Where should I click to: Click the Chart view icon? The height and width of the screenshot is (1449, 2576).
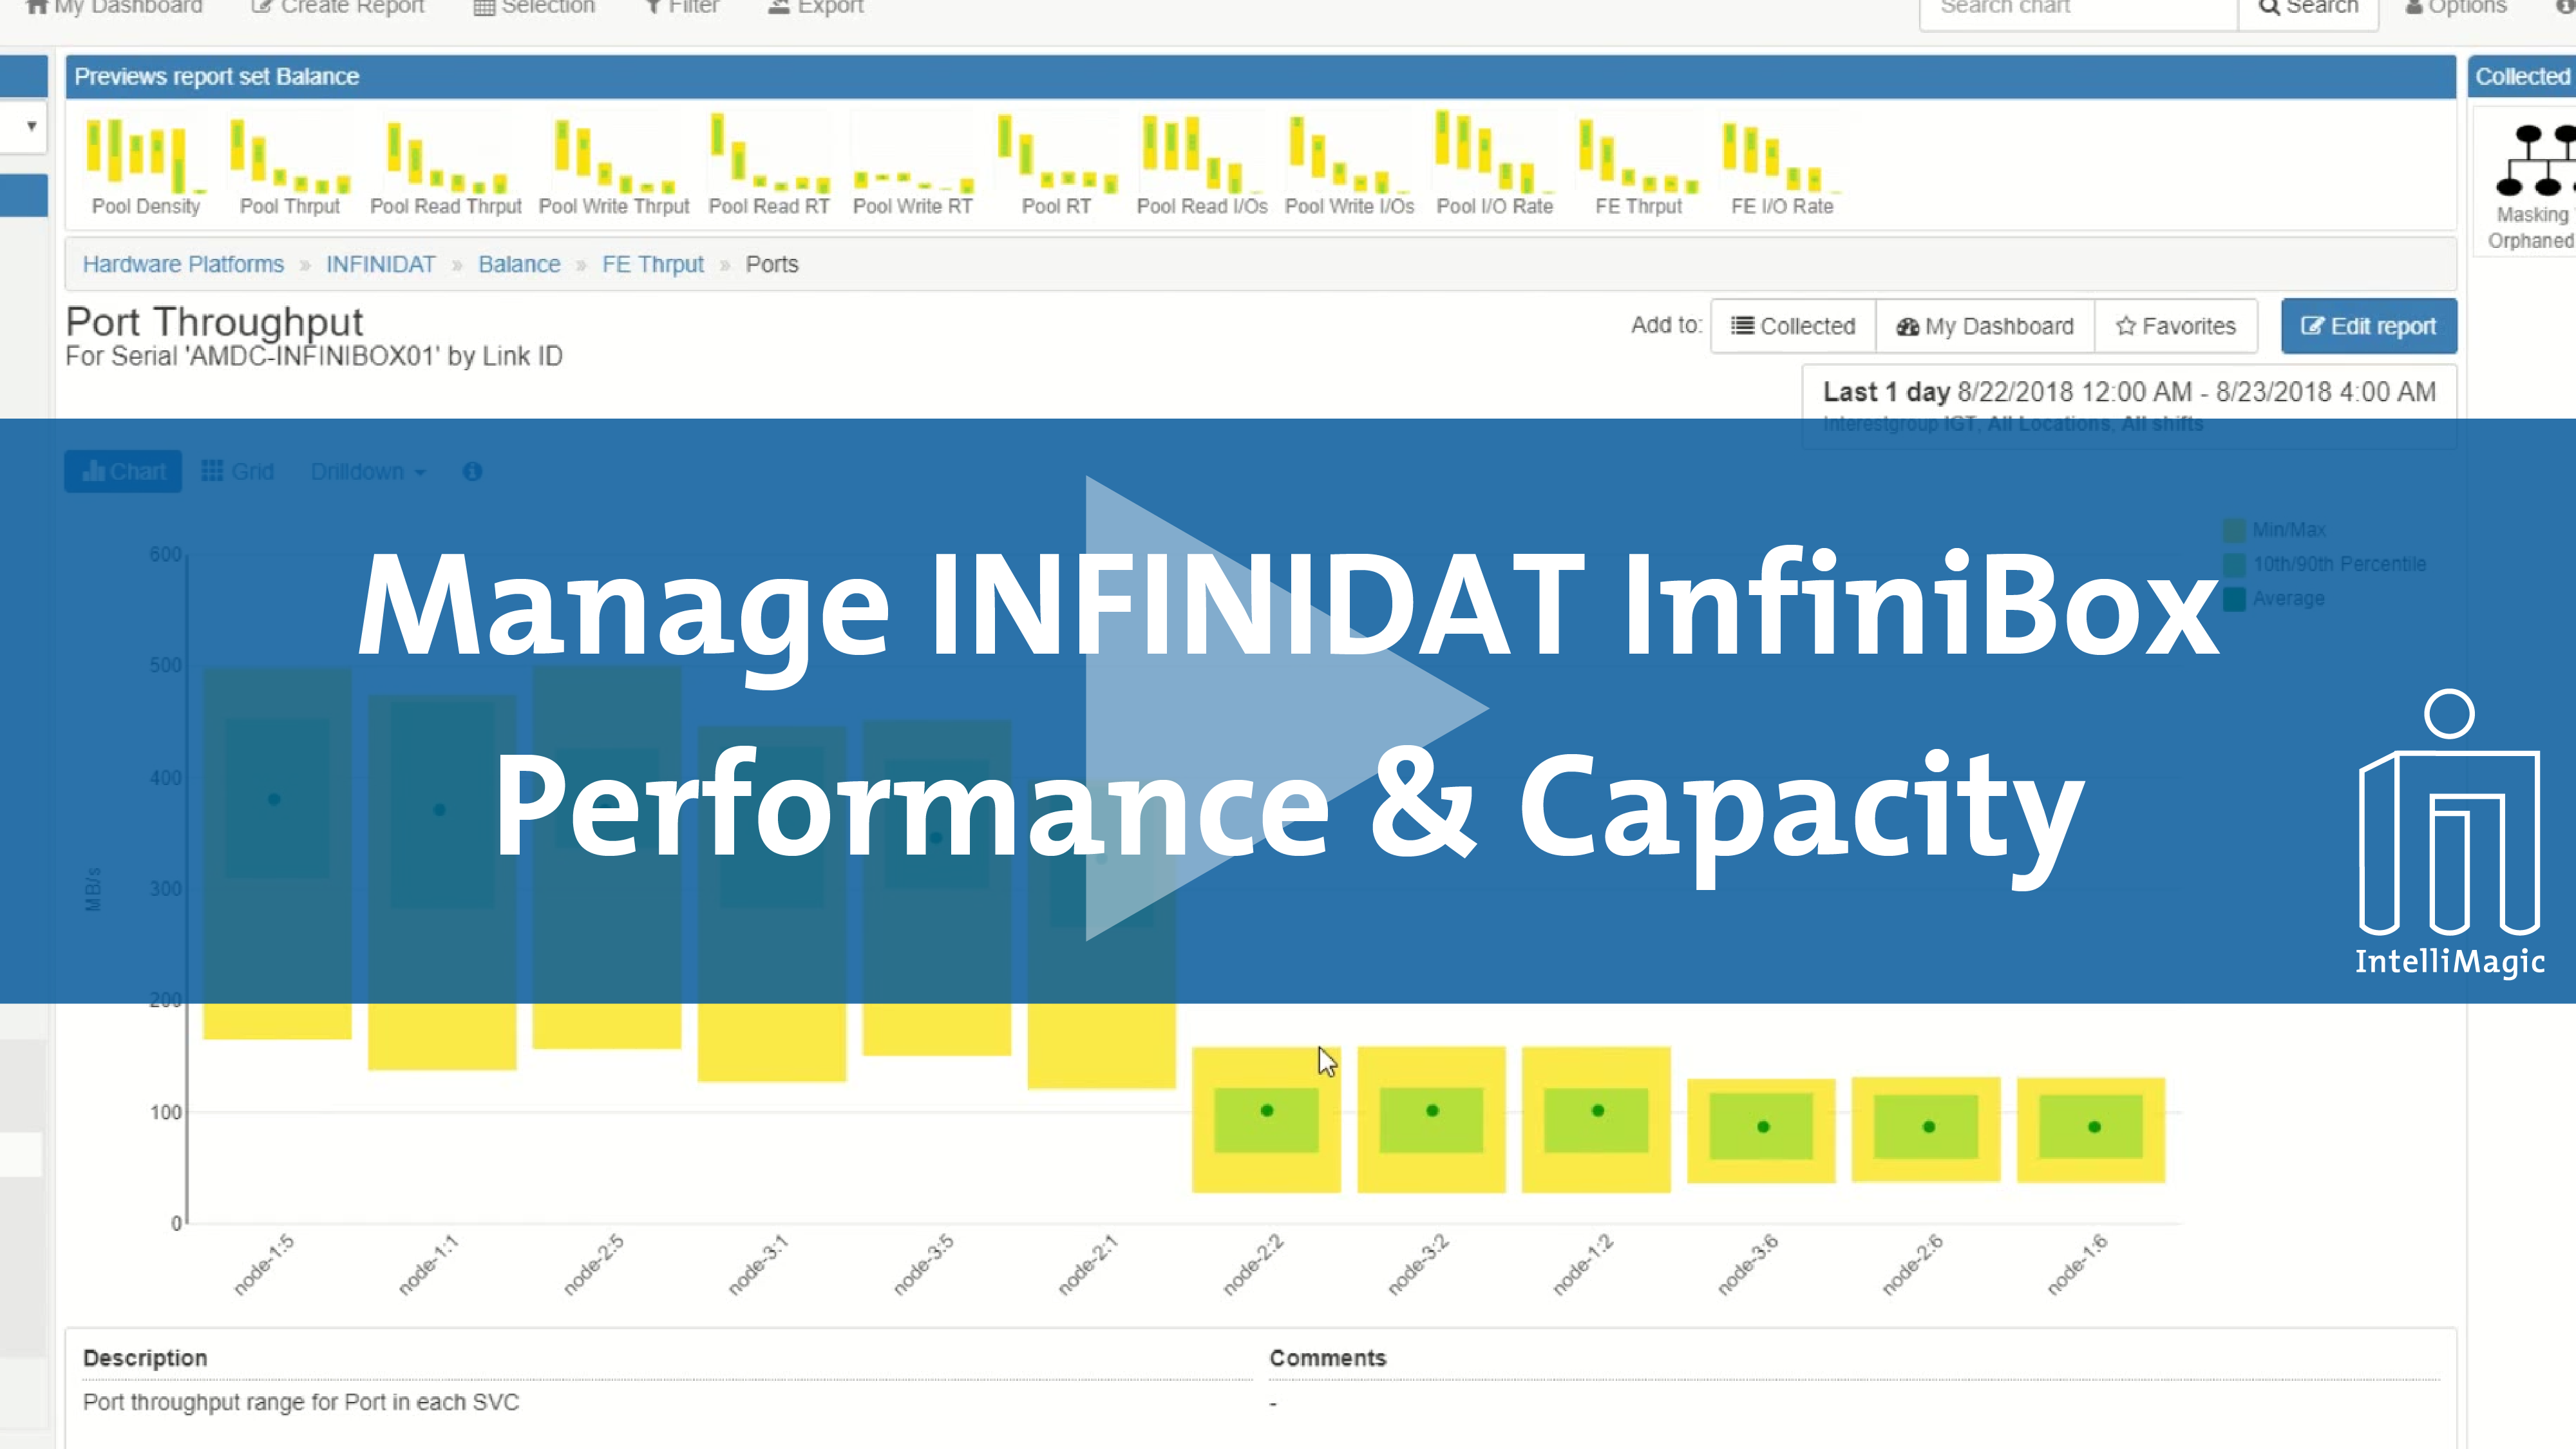click(x=126, y=471)
